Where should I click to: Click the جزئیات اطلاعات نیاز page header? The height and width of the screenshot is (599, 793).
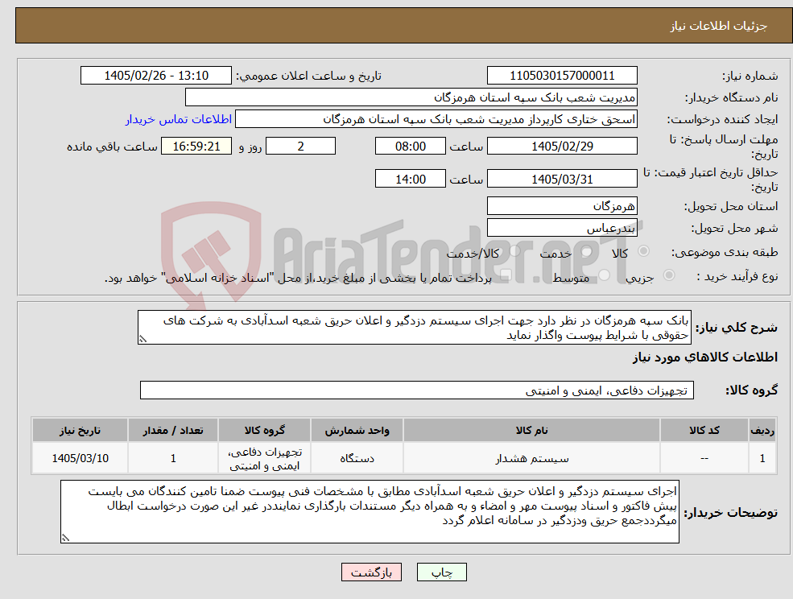coord(719,26)
